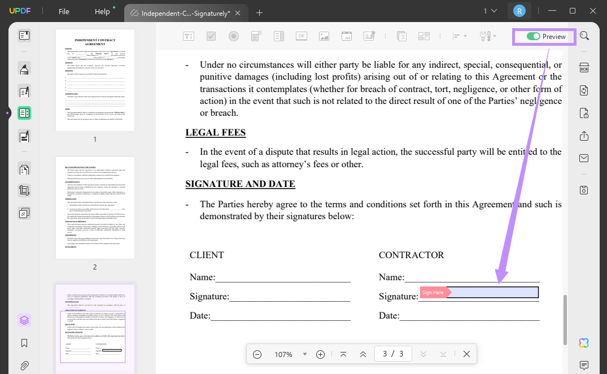
Task: Zoom in using the plus button
Action: (320, 354)
